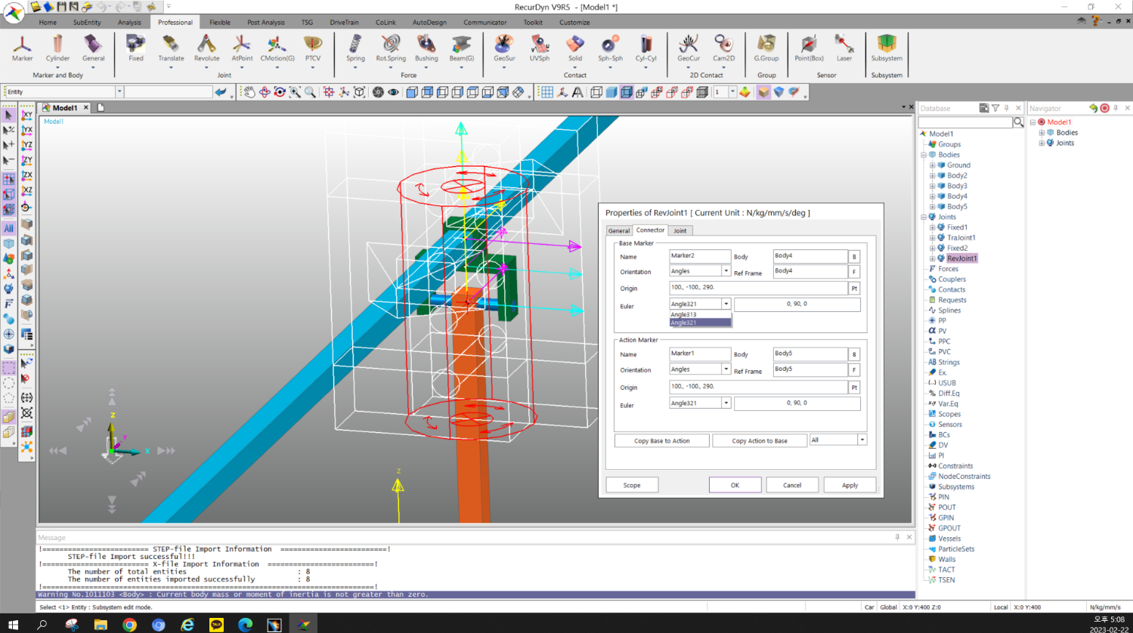The height and width of the screenshot is (633, 1133).
Task: Select the Laser sensor tool
Action: tap(844, 48)
